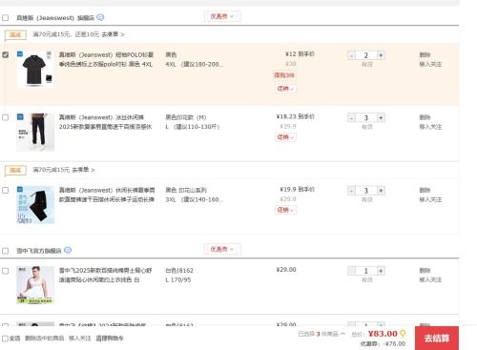Move white vest item to favorites
The image size is (477, 350).
coord(430,279)
